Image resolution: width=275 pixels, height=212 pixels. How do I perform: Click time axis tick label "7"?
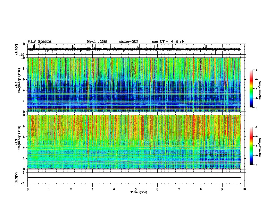coord(179,189)
